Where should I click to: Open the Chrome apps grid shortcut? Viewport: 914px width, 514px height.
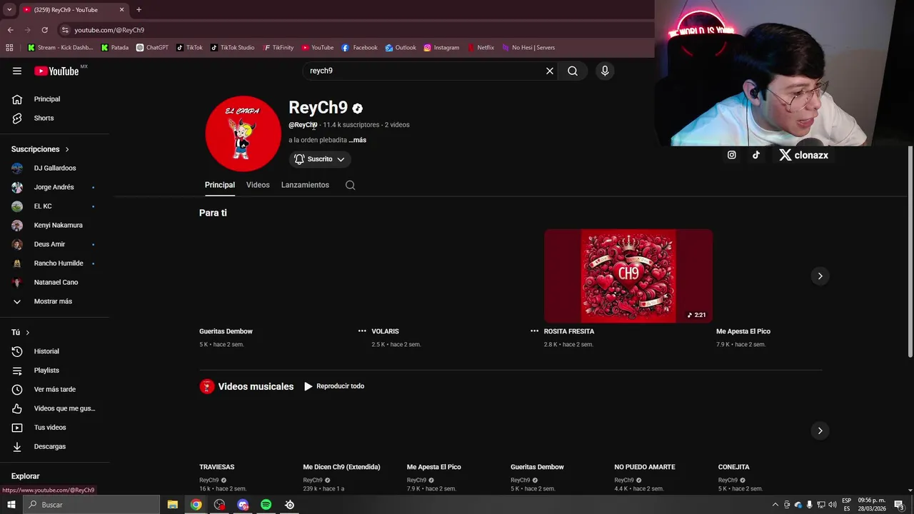(9, 48)
